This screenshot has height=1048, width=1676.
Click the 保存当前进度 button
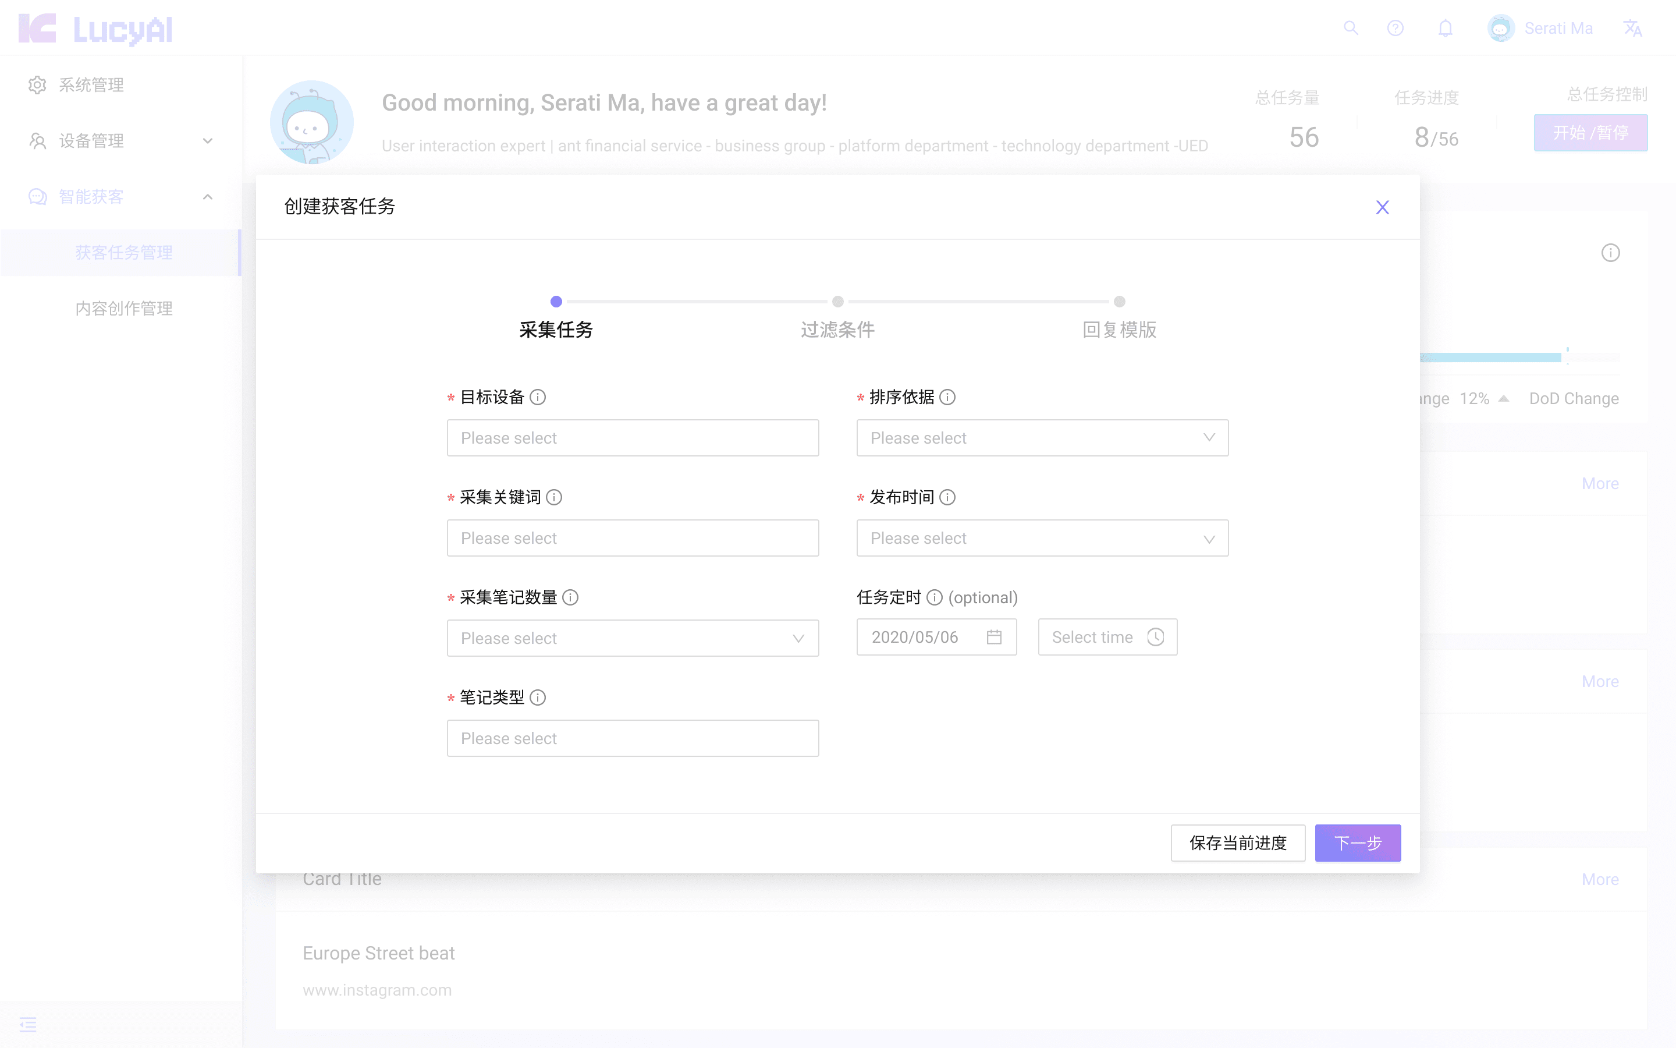pyautogui.click(x=1238, y=843)
